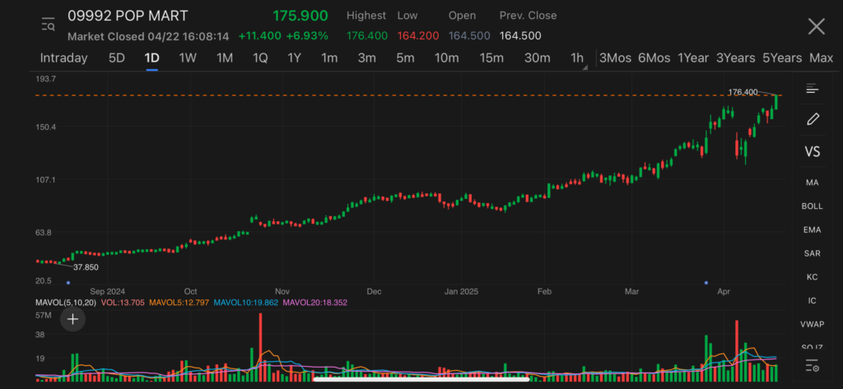Expand the 1h interval dropdown
The width and height of the screenshot is (843, 389).
click(578, 58)
